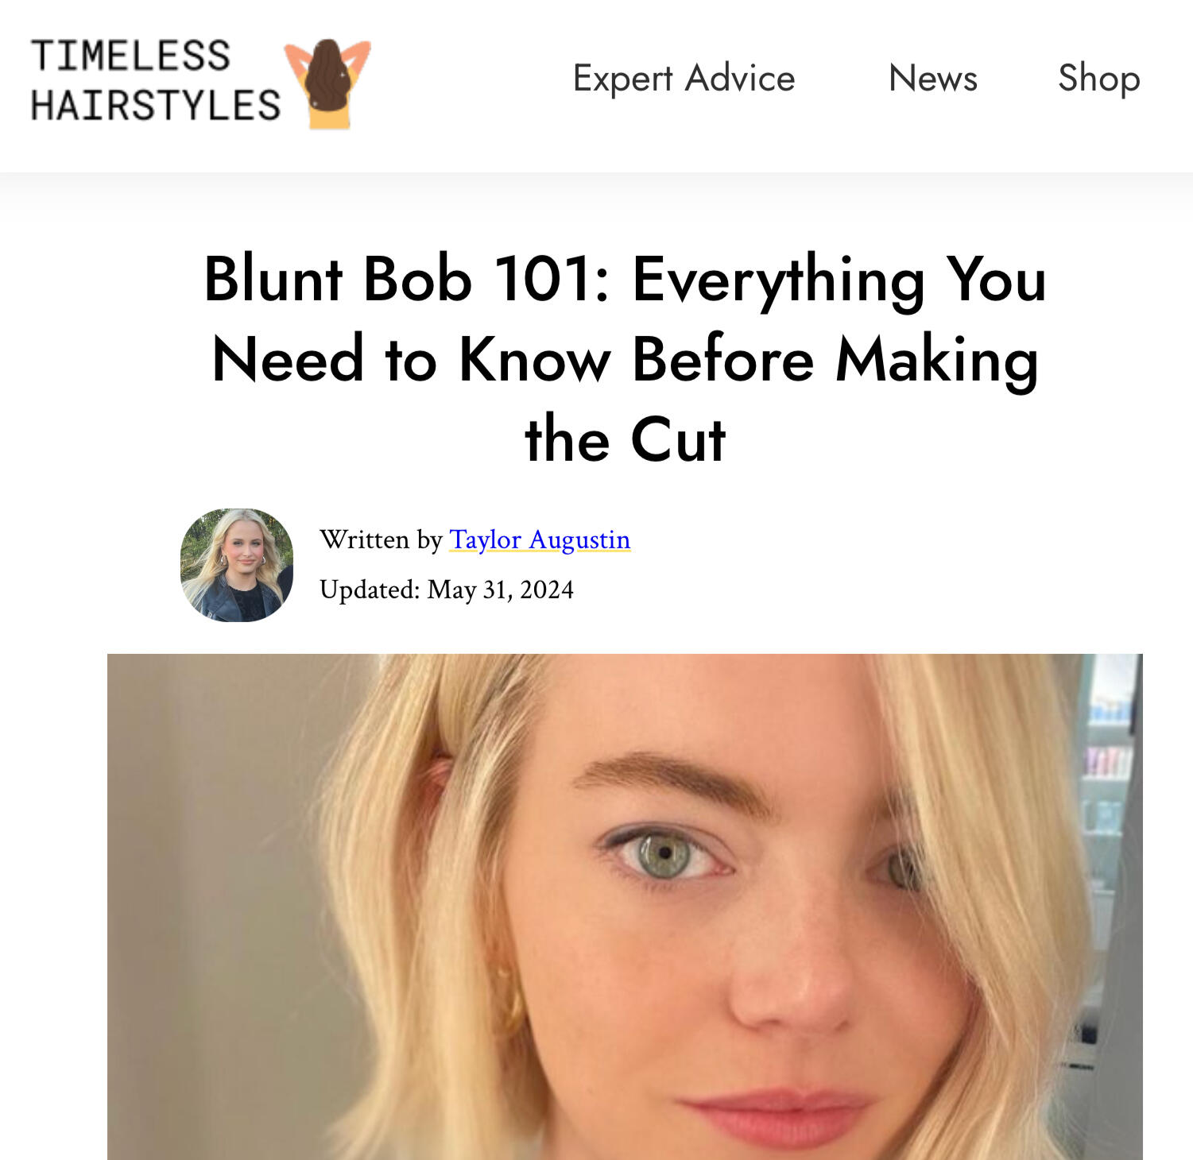The height and width of the screenshot is (1160, 1193).
Task: Click the Blunt Bob 101 article headline
Action: pyautogui.click(x=626, y=358)
